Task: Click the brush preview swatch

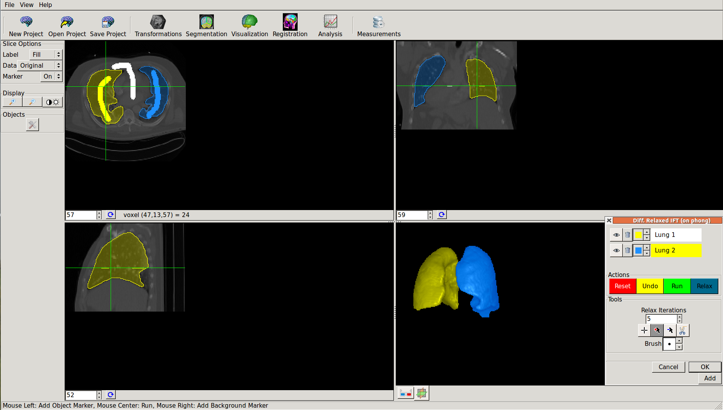Action: pos(669,344)
